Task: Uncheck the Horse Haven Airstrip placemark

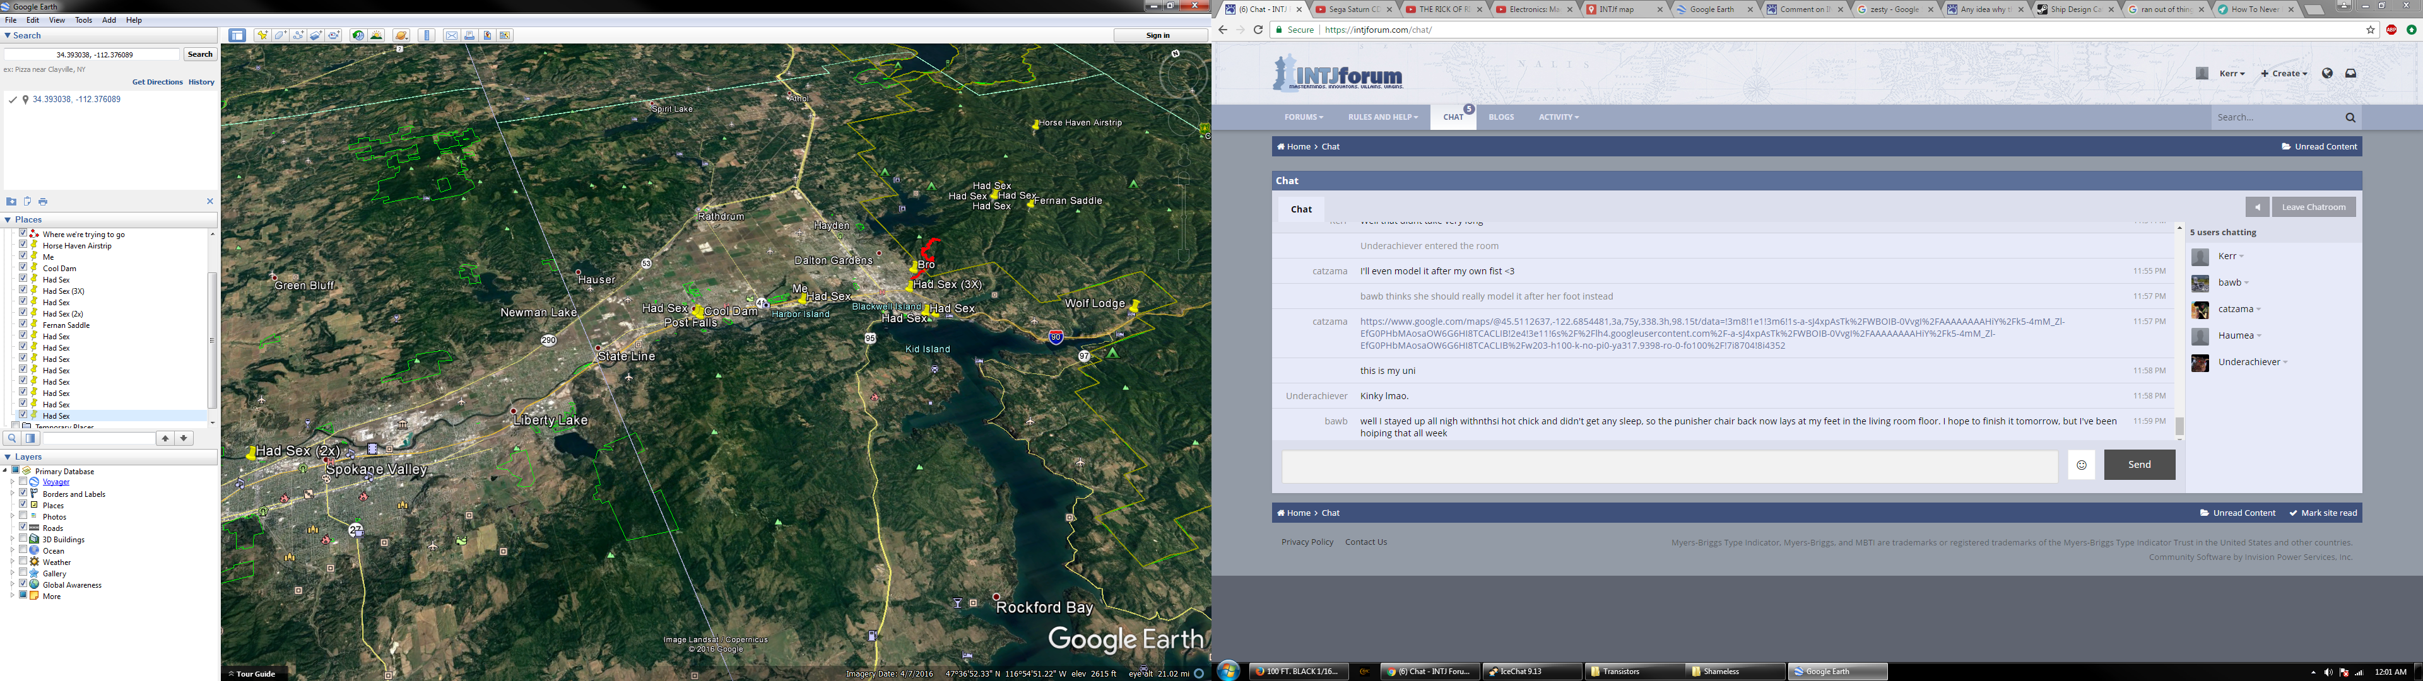Action: [x=23, y=245]
